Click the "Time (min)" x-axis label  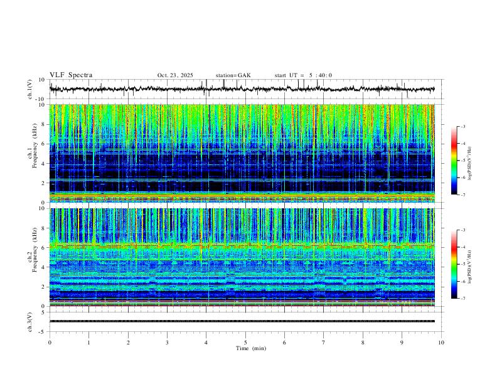click(x=251, y=348)
